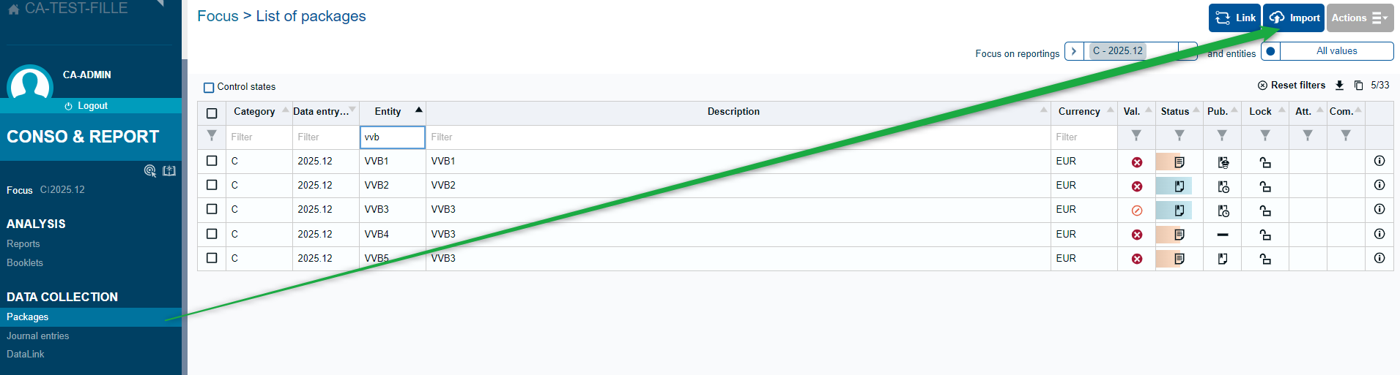Image resolution: width=1400 pixels, height=375 pixels.
Task: Click the validation error icon for VVB1
Action: [1137, 162]
